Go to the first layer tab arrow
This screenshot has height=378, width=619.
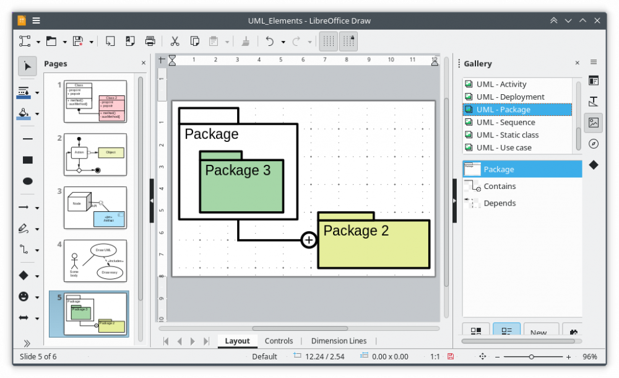click(166, 341)
